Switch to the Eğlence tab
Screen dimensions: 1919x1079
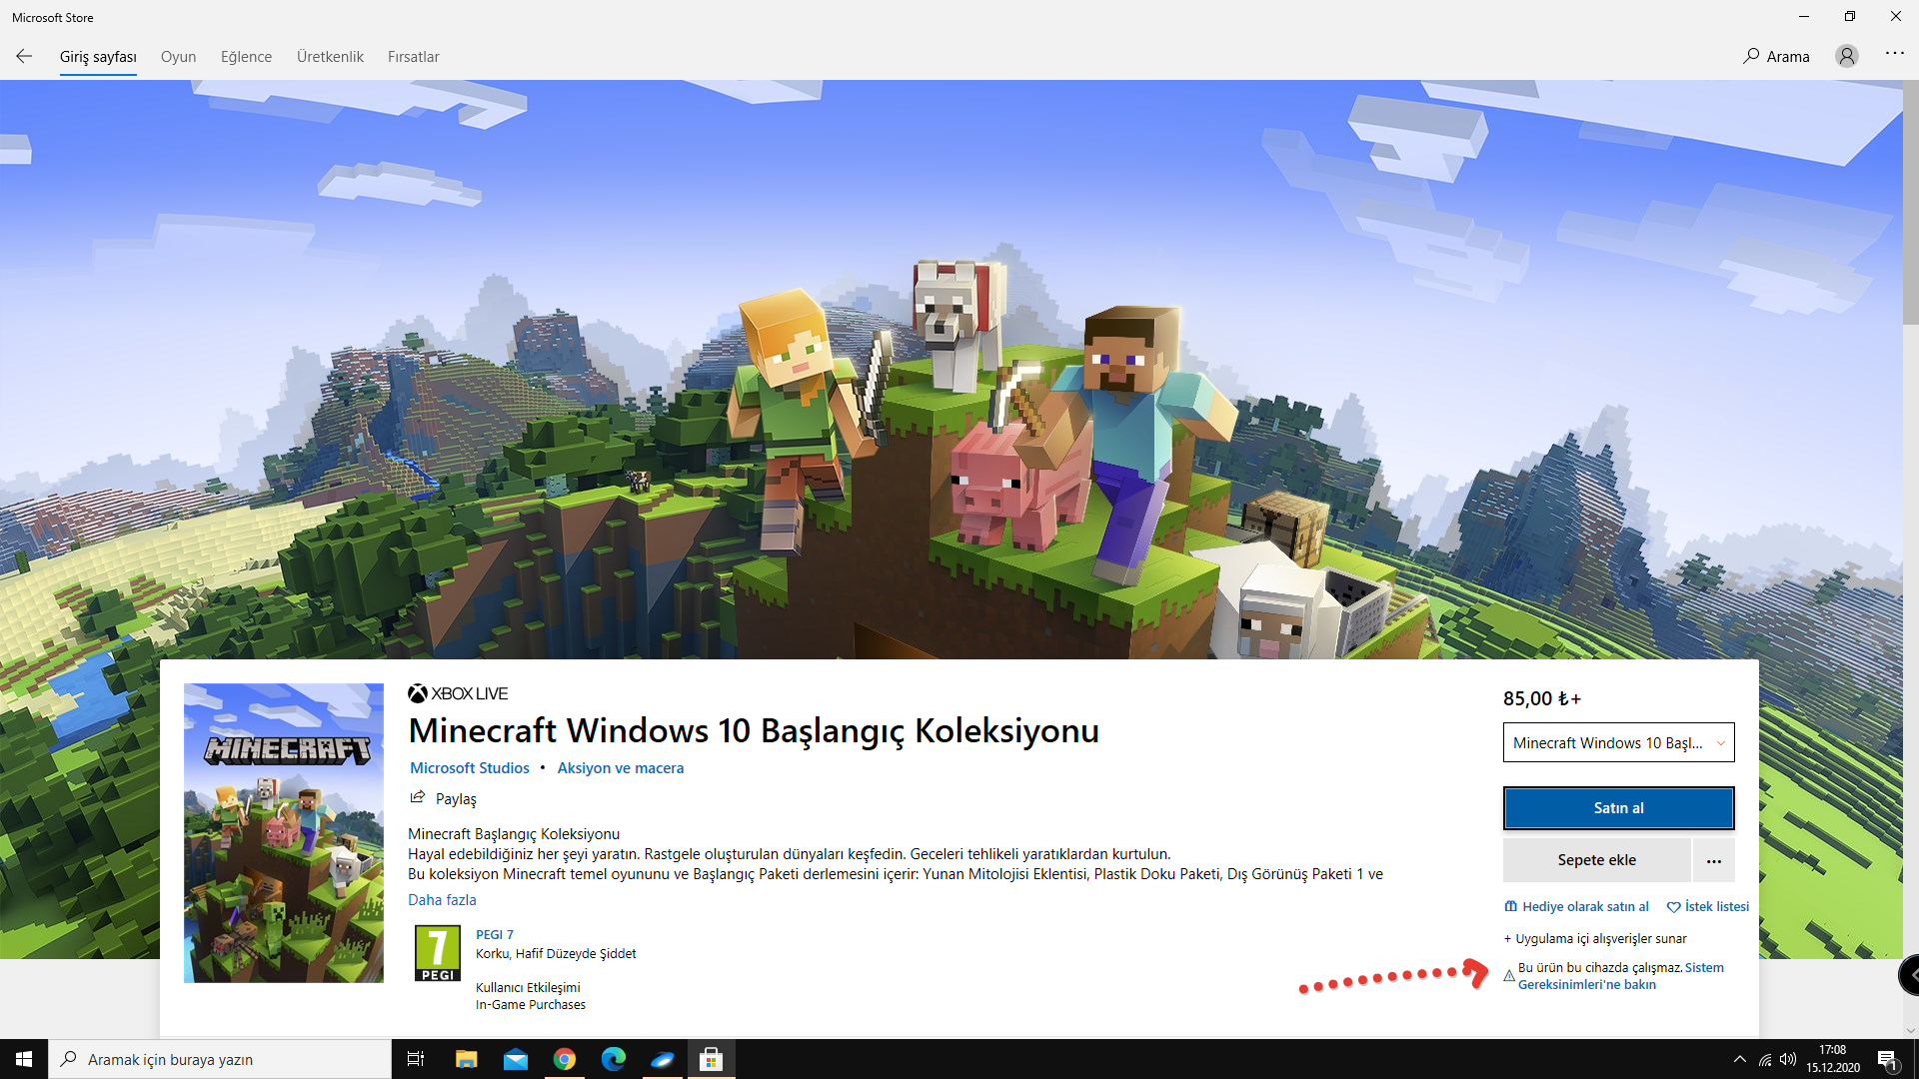[246, 57]
